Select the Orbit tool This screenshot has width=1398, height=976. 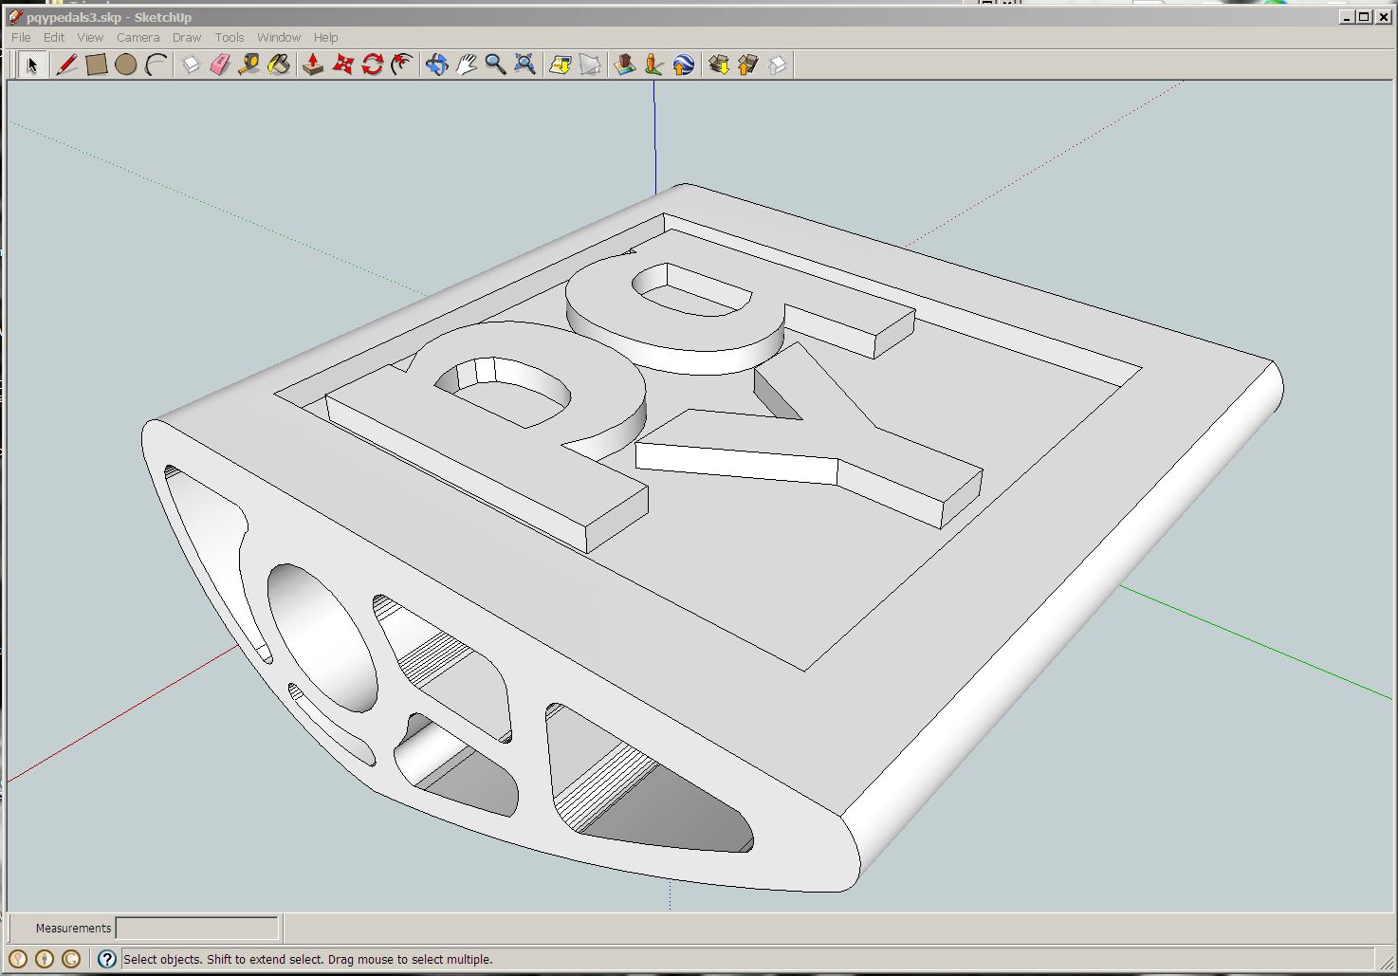[x=436, y=64]
